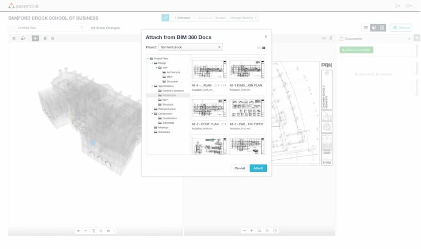Close the Attach from BIM 360 Docs dialog
421x249 pixels.
point(266,37)
